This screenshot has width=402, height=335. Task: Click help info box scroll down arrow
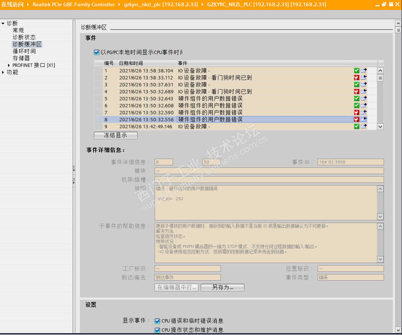[x=380, y=259]
